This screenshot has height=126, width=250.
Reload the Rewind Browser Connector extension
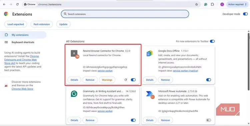point(126,80)
